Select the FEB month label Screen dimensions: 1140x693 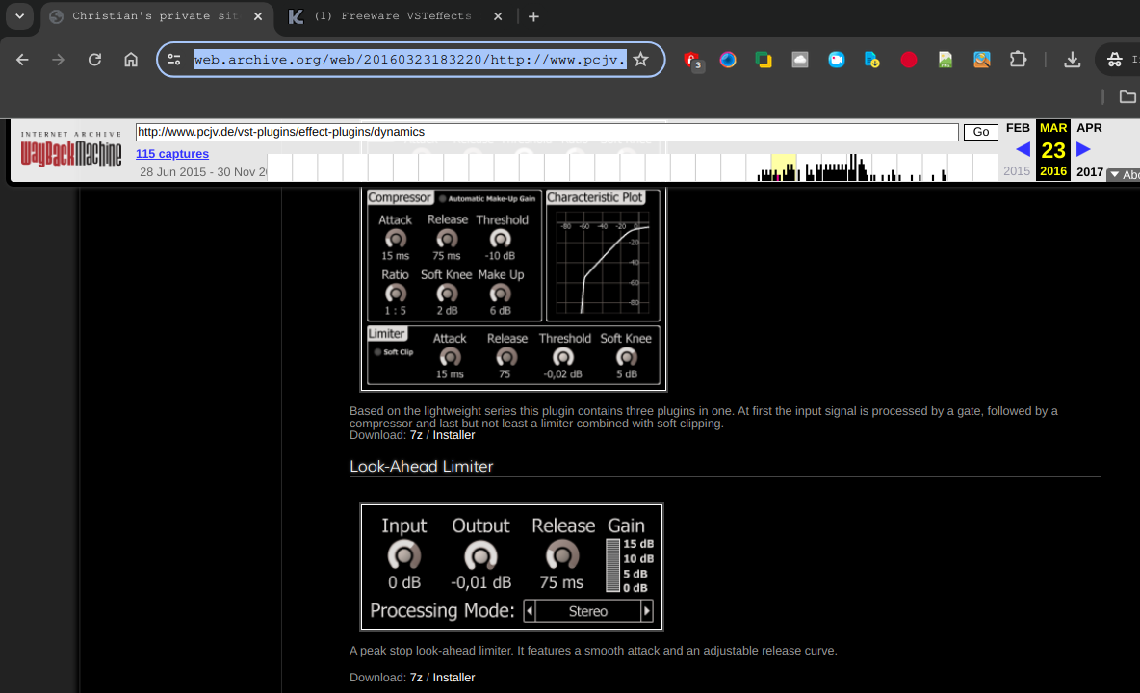click(1018, 128)
